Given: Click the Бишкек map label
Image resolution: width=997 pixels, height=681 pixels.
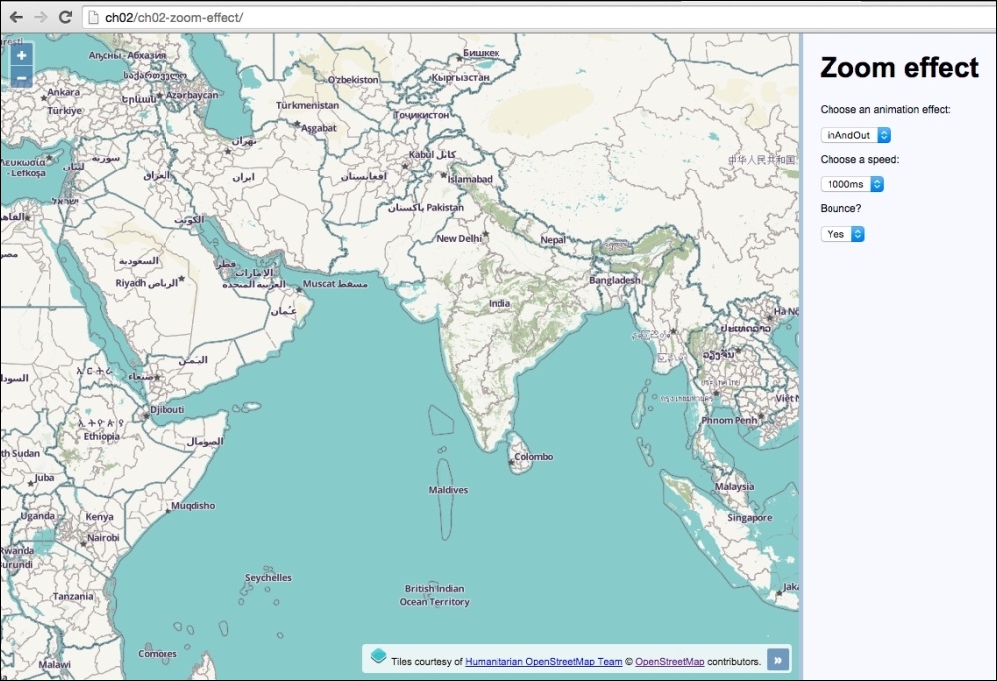Looking at the screenshot, I should click(482, 53).
